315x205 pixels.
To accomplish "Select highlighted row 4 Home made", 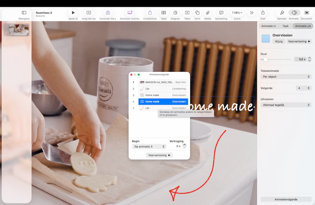I will click(x=163, y=102).
